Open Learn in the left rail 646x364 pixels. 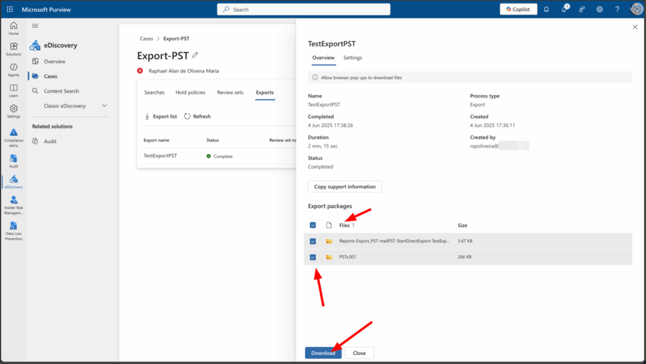coord(14,91)
